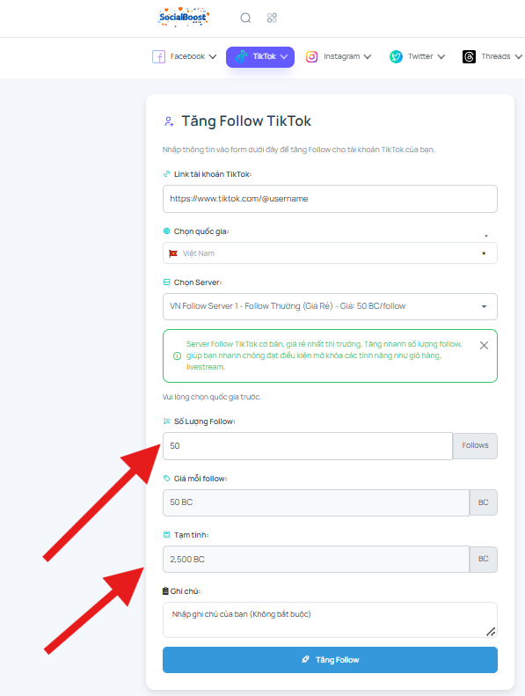Open the search magnifier icon
This screenshot has height=696, width=525.
[x=245, y=18]
